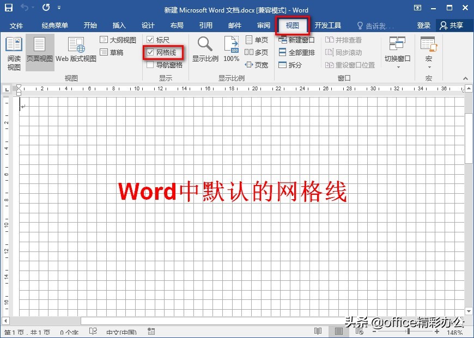Select 页面视图 print layout

40,53
